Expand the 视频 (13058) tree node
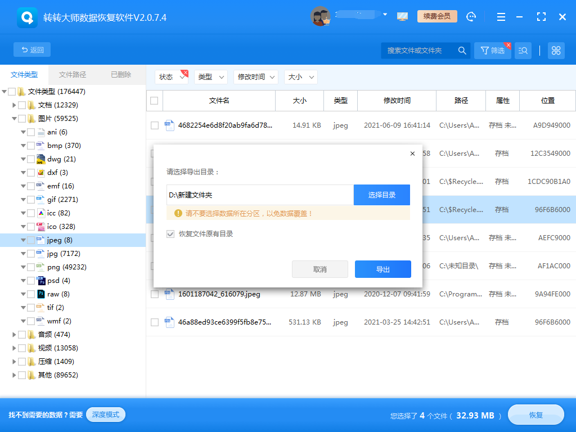576x432 pixels. tap(14, 348)
